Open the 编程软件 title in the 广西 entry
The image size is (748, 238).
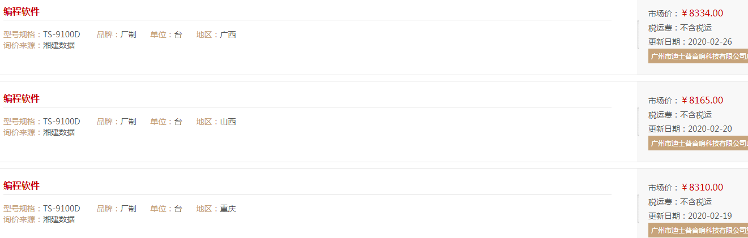click(x=22, y=11)
